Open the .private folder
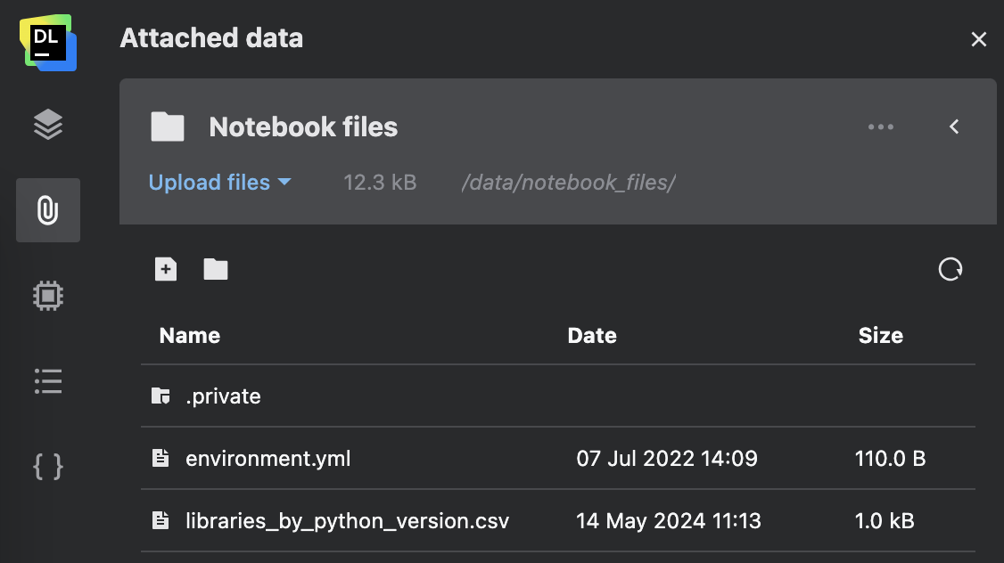 tap(223, 396)
